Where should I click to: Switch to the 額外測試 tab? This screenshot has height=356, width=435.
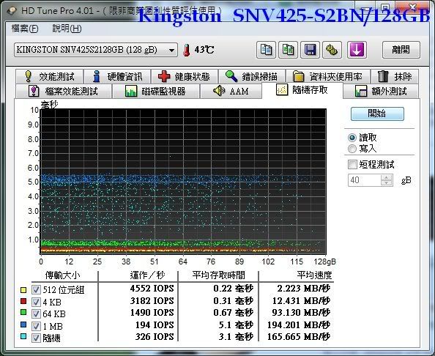[381, 91]
